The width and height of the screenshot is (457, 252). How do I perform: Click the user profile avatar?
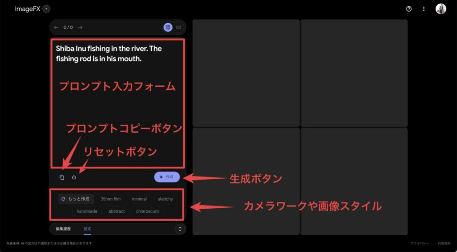click(x=440, y=9)
